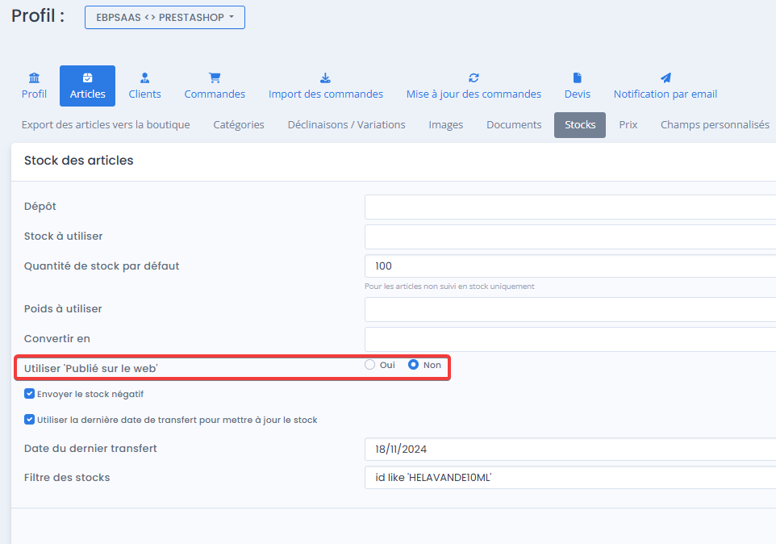Open the Convertir en dropdown field
Screen dimensions: 776x544
point(570,339)
